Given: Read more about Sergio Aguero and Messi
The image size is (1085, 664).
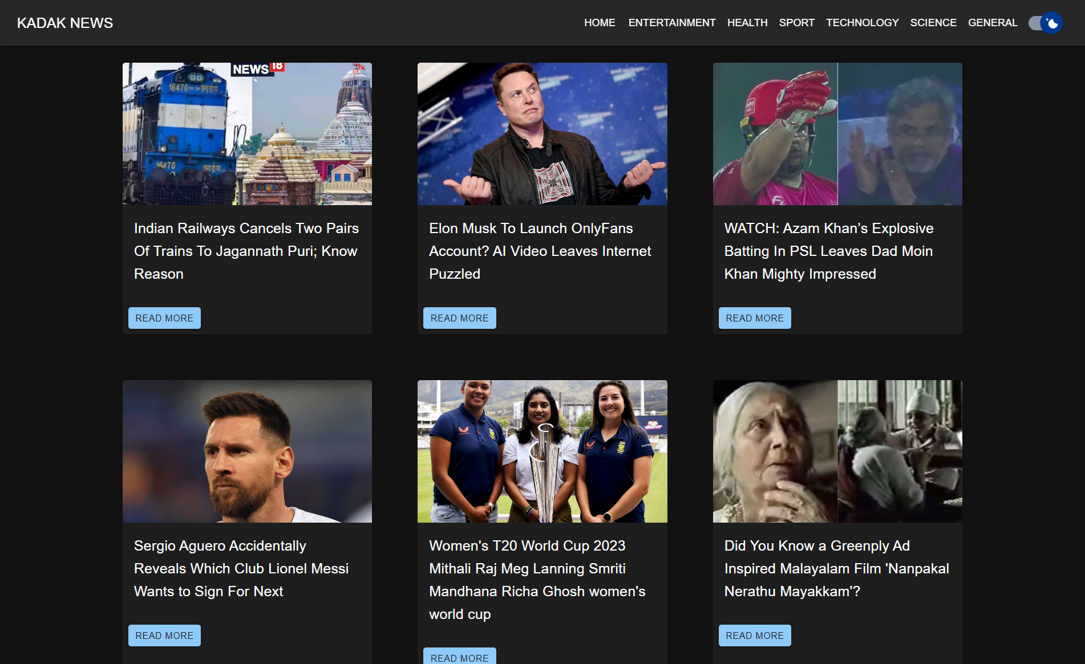Looking at the screenshot, I should pyautogui.click(x=164, y=636).
